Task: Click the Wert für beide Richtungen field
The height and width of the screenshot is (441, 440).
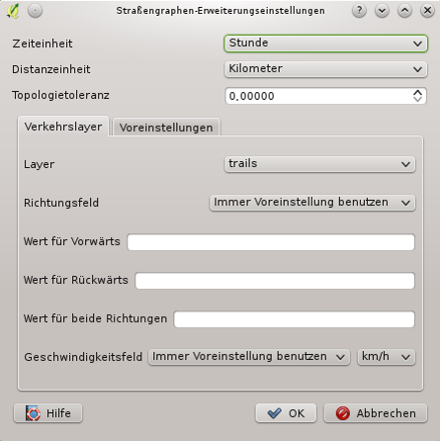Action: tap(294, 319)
